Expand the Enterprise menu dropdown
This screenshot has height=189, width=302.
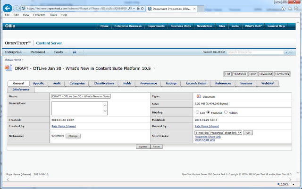(x=25, y=52)
